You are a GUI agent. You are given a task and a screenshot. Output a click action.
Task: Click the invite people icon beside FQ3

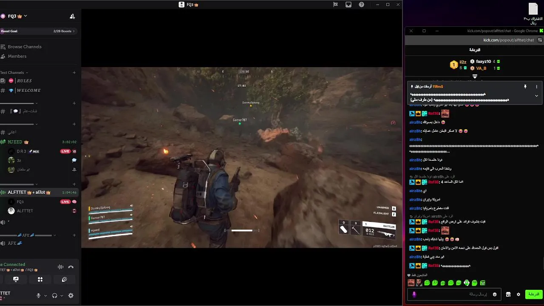tap(72, 16)
